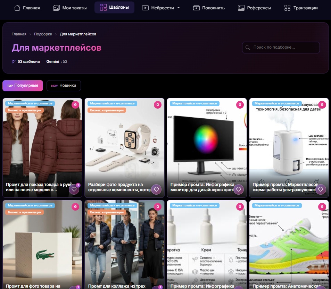
Task: Click the Gemini : 53 label
Action: [57, 61]
